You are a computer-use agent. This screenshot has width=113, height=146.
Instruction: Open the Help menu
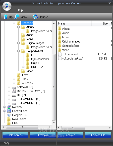20,10
